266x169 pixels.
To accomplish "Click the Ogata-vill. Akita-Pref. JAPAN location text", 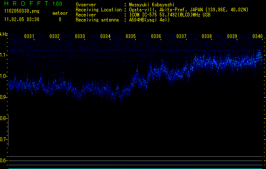I will coord(189,10).
